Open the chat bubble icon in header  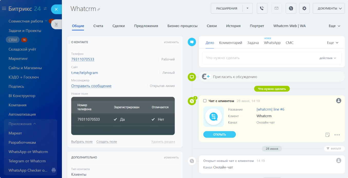pos(291,8)
